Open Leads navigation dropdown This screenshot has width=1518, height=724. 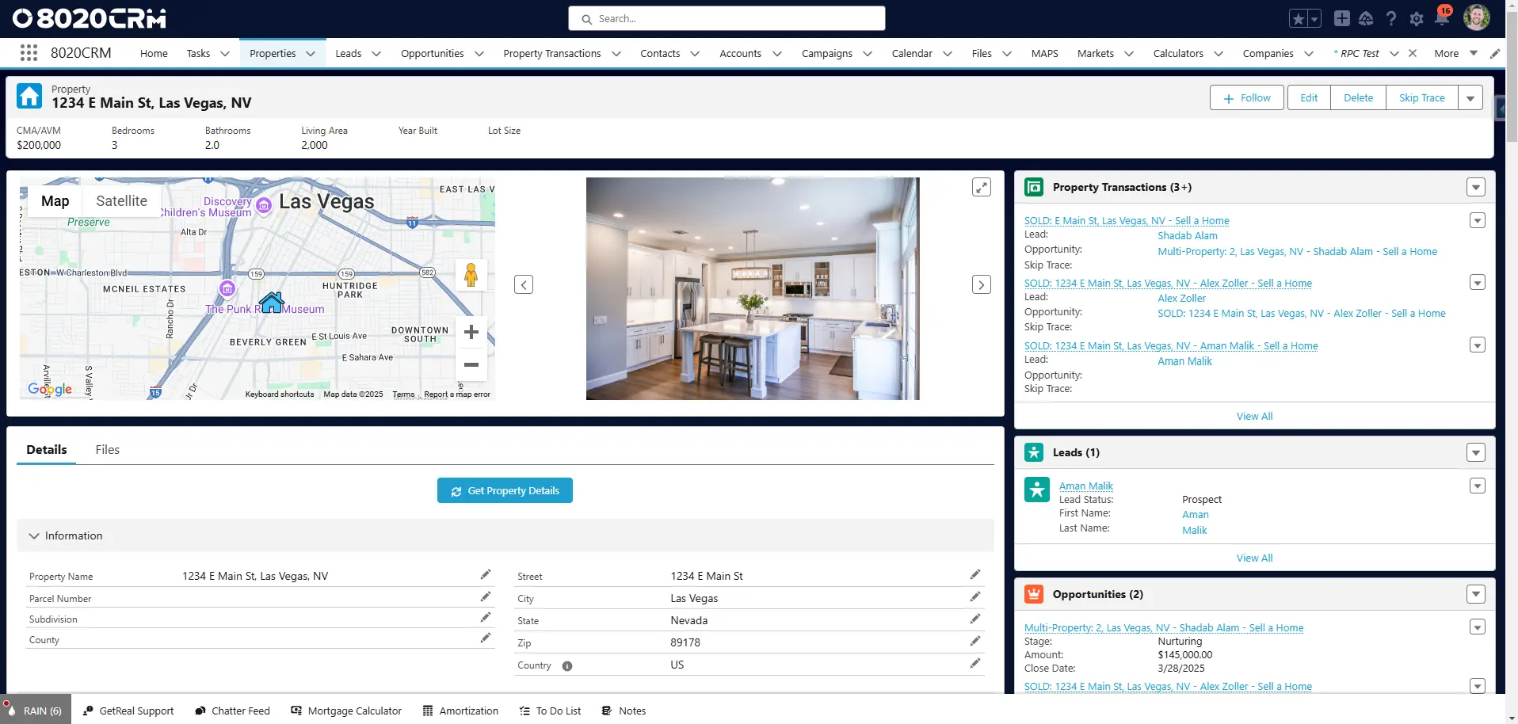[376, 54]
